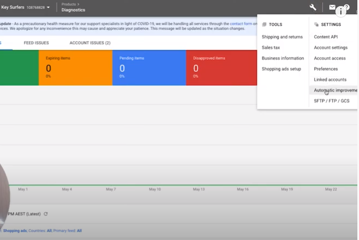
Task: Click the PM AEST (Latest) timestamp
Action: [24, 214]
